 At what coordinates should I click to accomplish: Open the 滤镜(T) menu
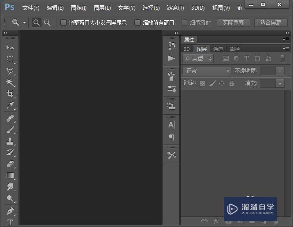pos(175,8)
